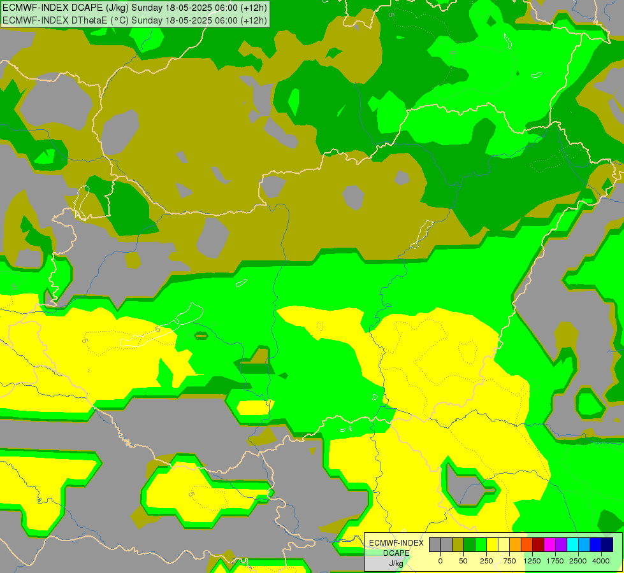Select the dark green legend swatch

tap(470, 545)
